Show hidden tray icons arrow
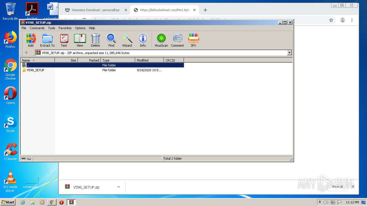The width and height of the screenshot is (367, 206). 320,202
